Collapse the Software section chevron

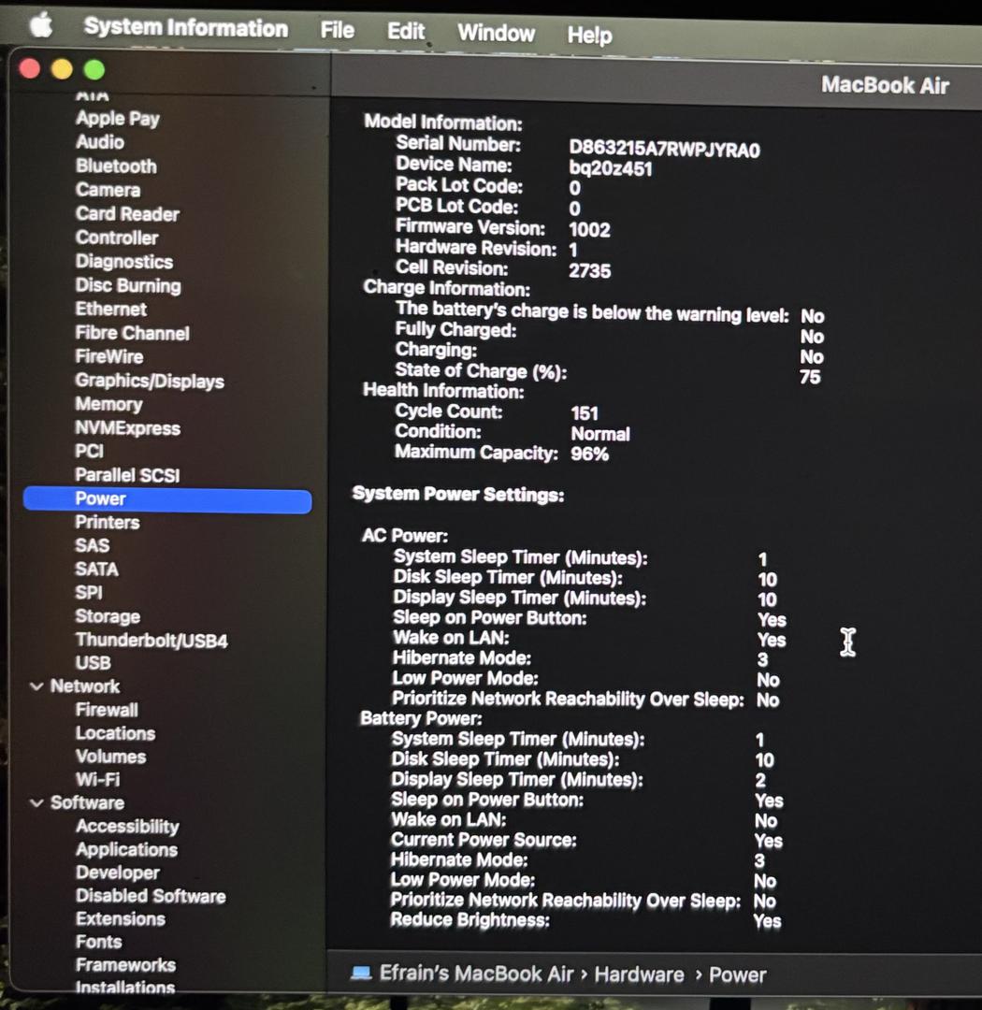(36, 803)
